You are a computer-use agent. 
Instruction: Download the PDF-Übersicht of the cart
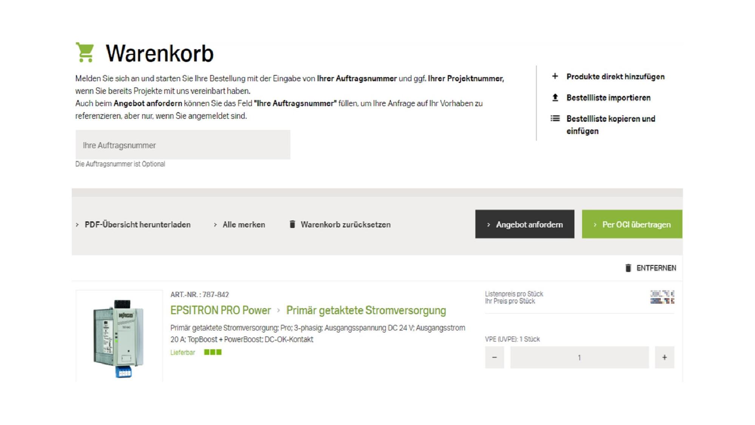click(137, 225)
